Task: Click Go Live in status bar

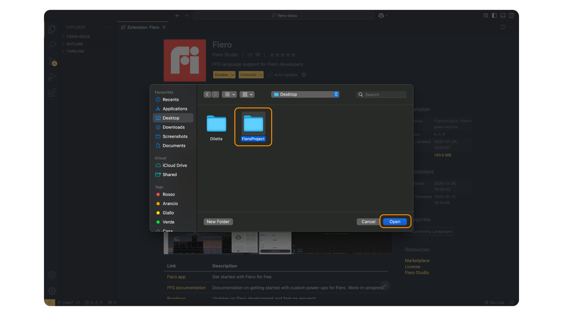Action: point(494,303)
